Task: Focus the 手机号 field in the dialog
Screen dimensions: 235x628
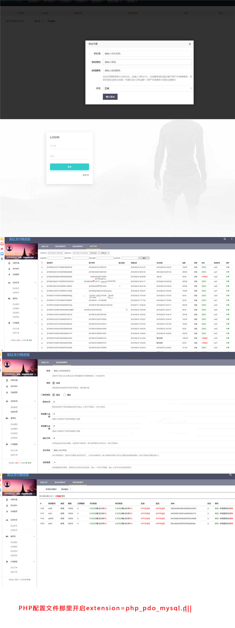Action: (x=147, y=54)
